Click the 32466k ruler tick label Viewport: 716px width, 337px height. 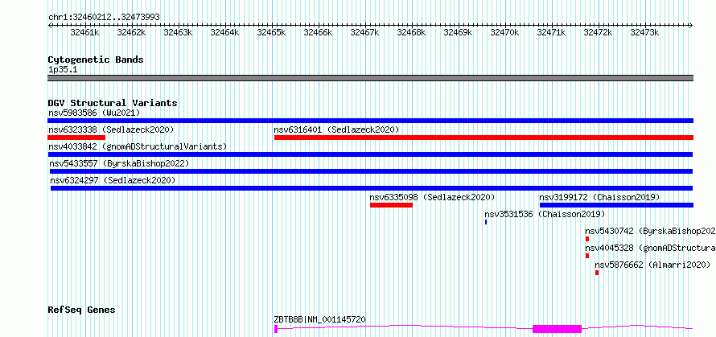(318, 32)
